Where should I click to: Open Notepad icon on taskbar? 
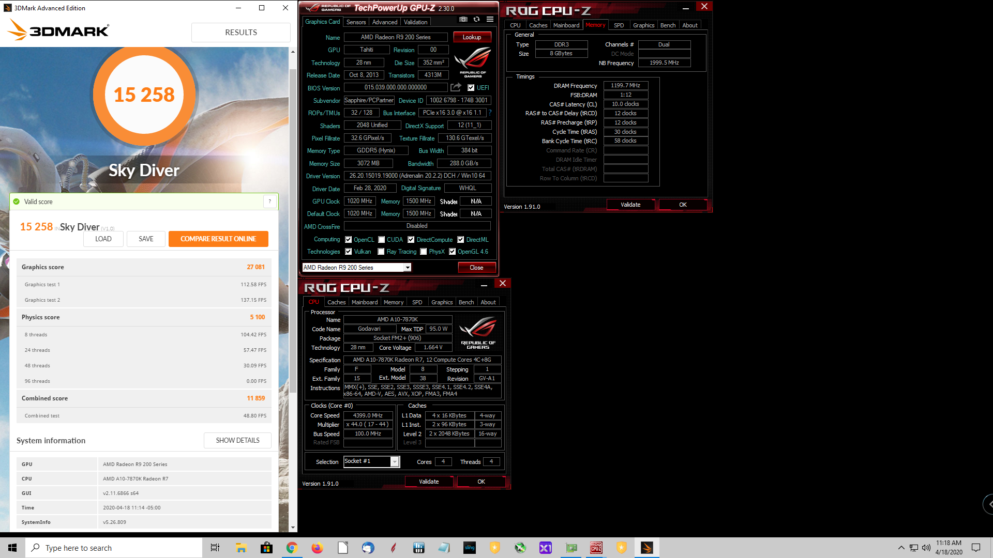444,548
